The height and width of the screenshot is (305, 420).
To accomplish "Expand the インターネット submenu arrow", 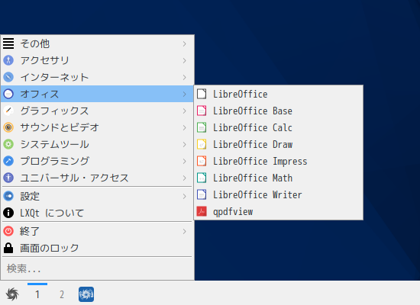I will pos(184,77).
